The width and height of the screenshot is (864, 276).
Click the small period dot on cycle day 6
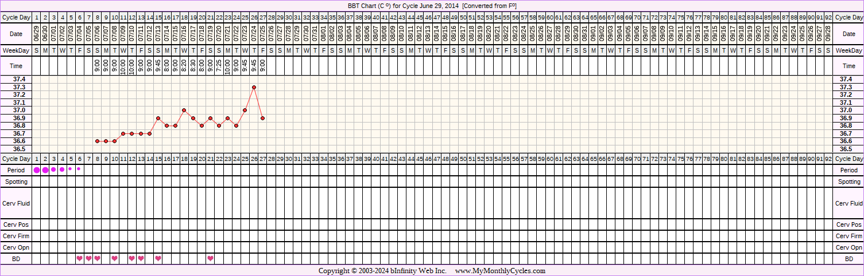[x=79, y=169]
